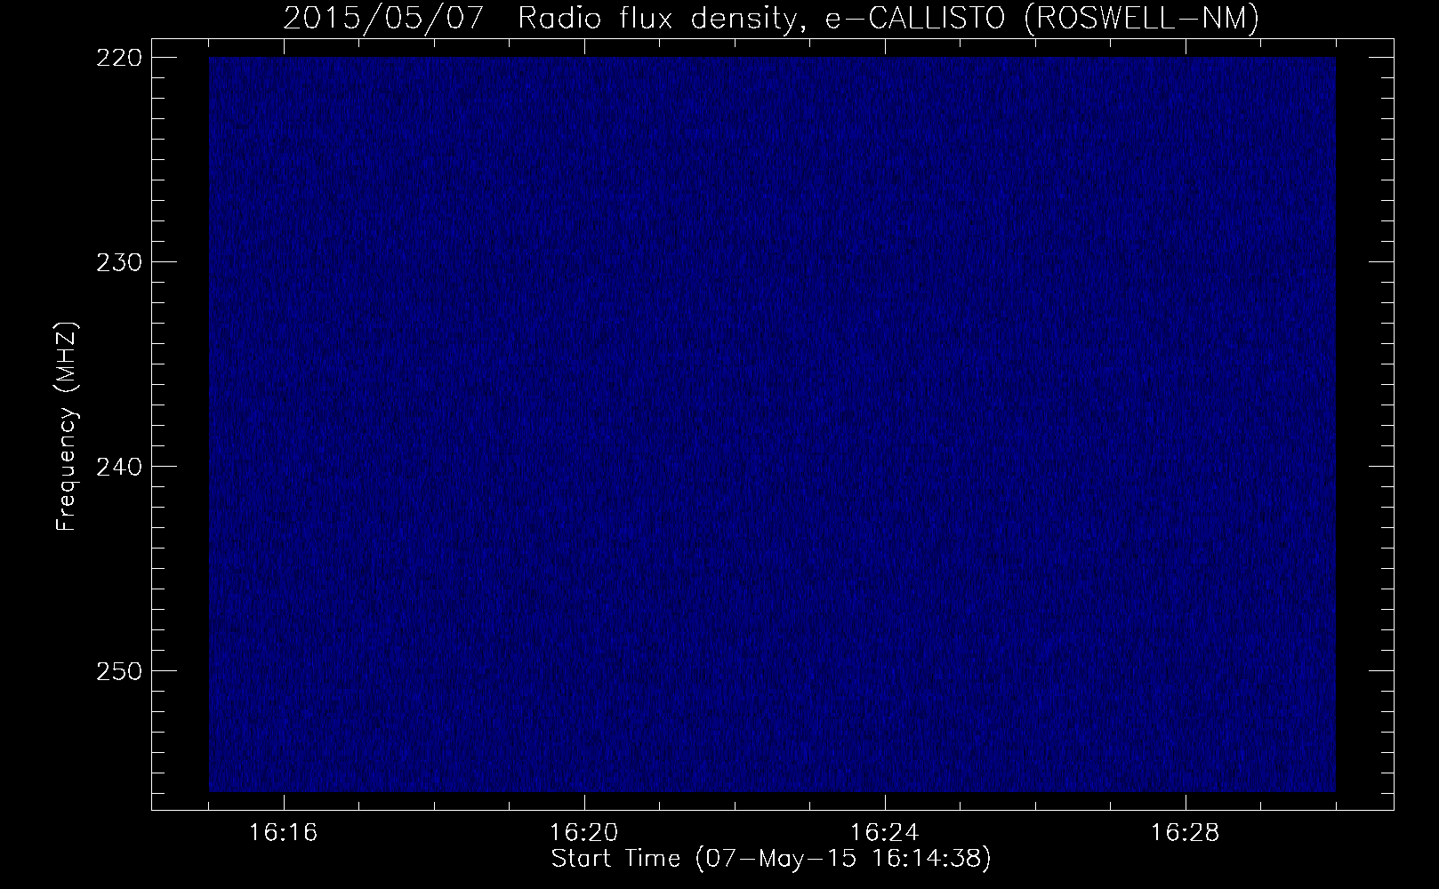Click the 16:24 time tick label
This screenshot has width=1439, height=889.
pos(885,833)
